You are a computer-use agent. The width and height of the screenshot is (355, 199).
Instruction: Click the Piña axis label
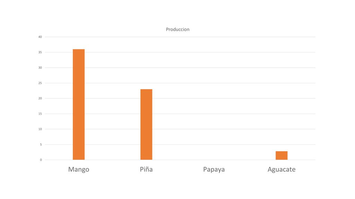[146, 169]
